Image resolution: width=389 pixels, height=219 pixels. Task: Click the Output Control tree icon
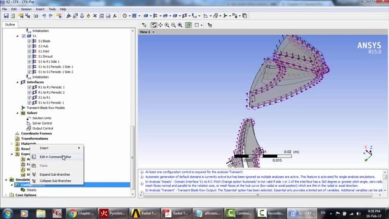29,128
